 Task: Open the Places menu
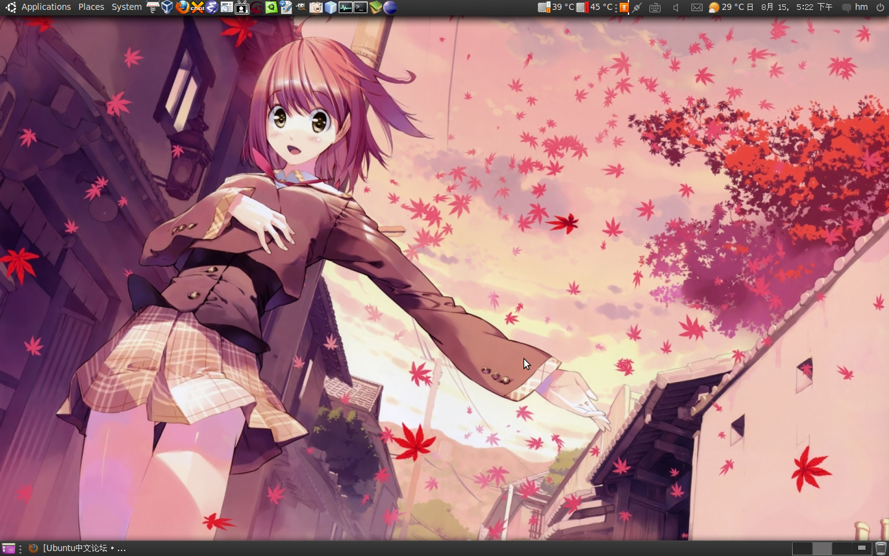91,7
